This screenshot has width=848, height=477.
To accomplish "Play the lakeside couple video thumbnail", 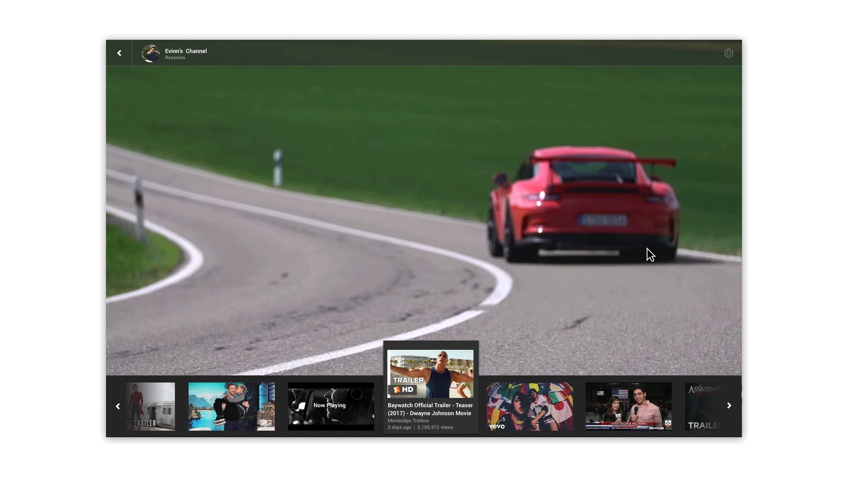I will (231, 406).
